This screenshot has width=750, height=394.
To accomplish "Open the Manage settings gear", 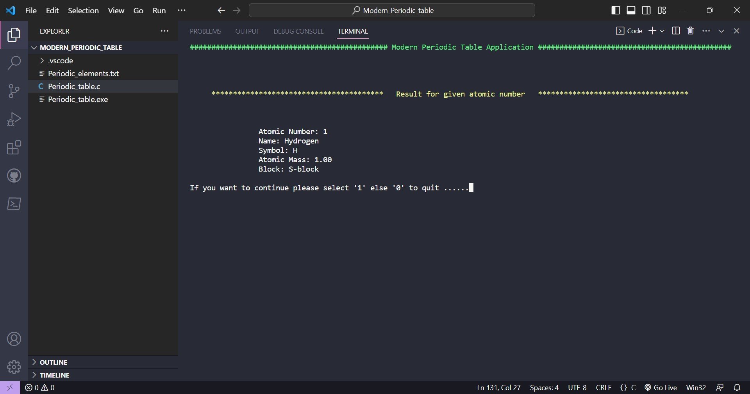I will [x=14, y=367].
